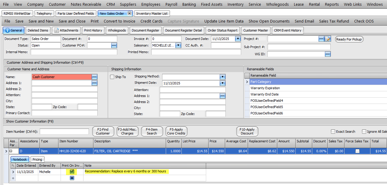Screen dimensions: 387x185
Task: Tick the Exact Search checkbox
Action: [333, 132]
